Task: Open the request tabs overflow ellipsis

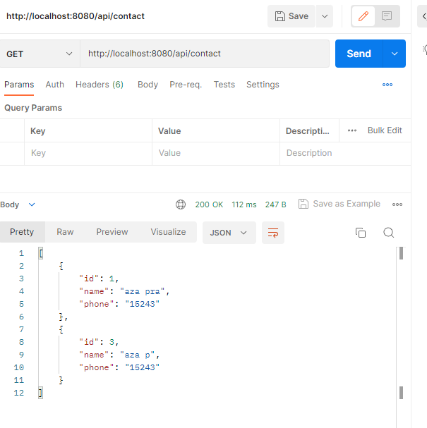Action: (387, 85)
